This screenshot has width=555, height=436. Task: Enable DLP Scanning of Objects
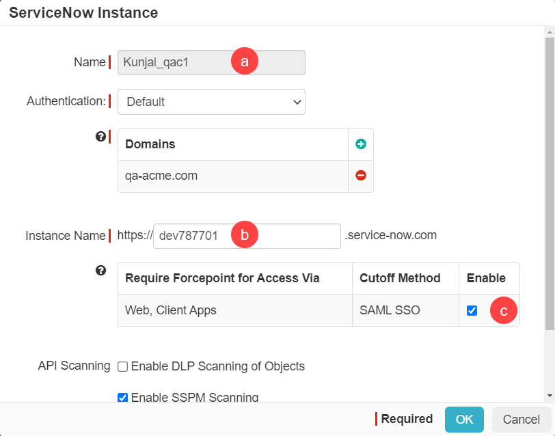[x=122, y=366]
